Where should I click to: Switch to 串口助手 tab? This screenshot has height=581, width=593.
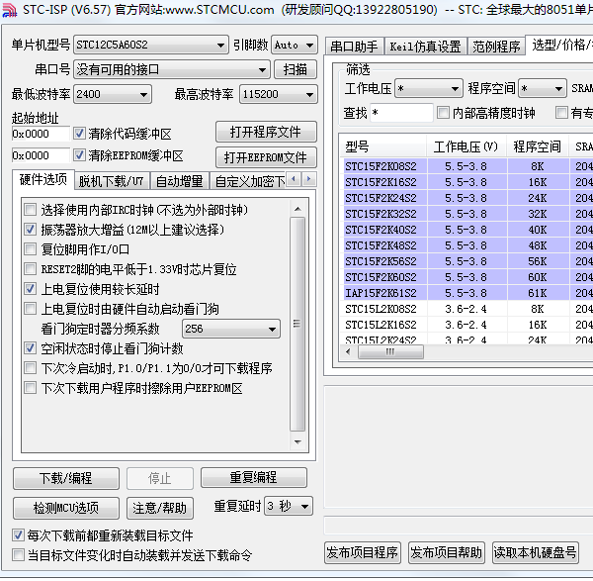pyautogui.click(x=354, y=47)
